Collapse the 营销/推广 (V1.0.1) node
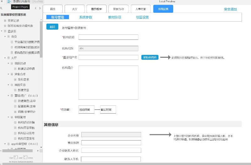Viewport: 251px width, 165px height. [x=8, y=96]
